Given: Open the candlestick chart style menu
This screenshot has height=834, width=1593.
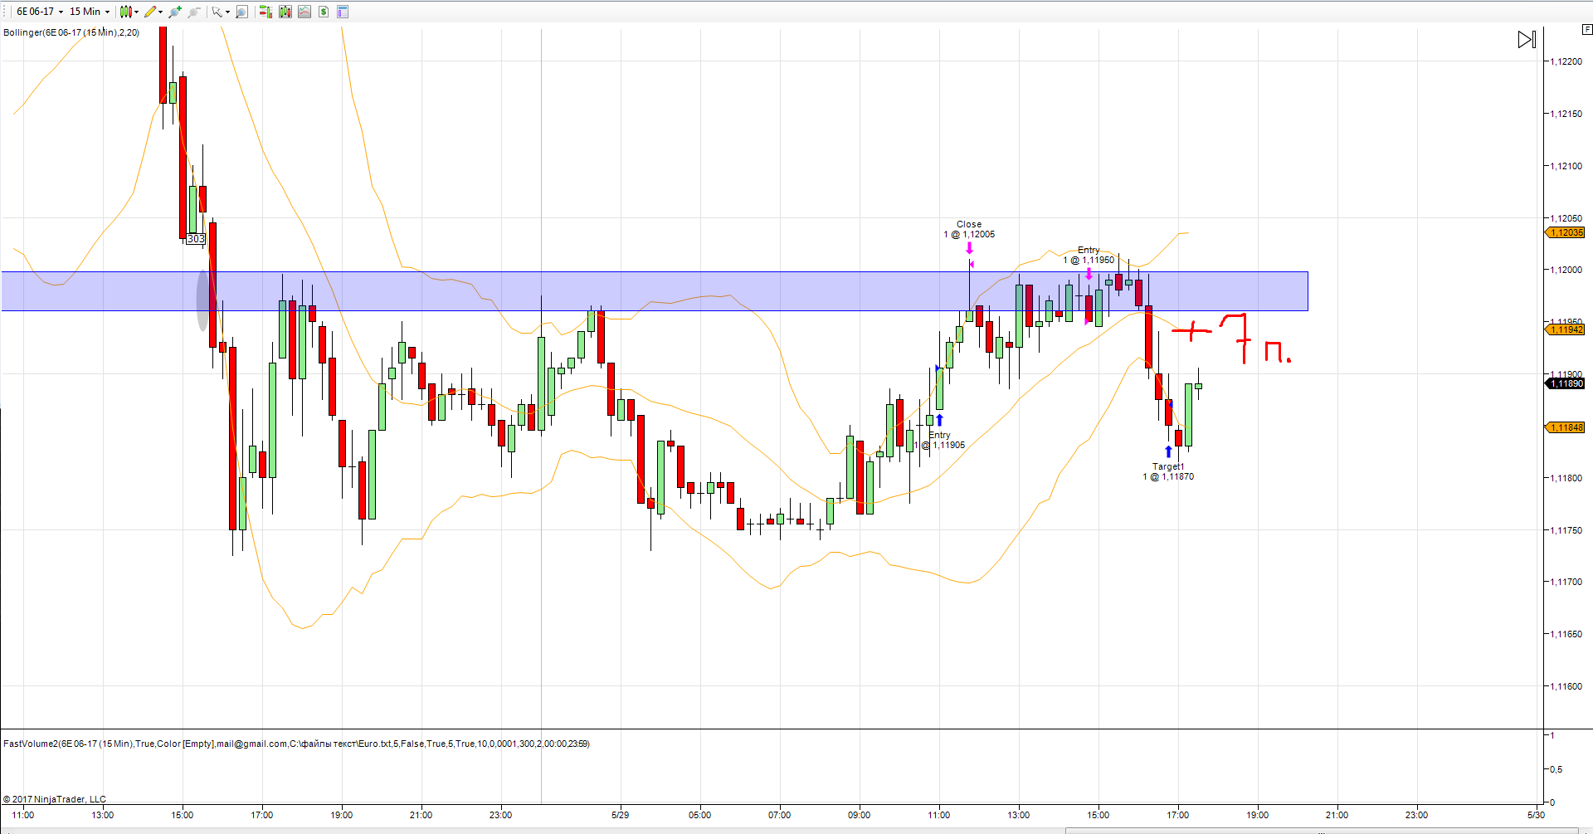Looking at the screenshot, I should click(x=129, y=12).
